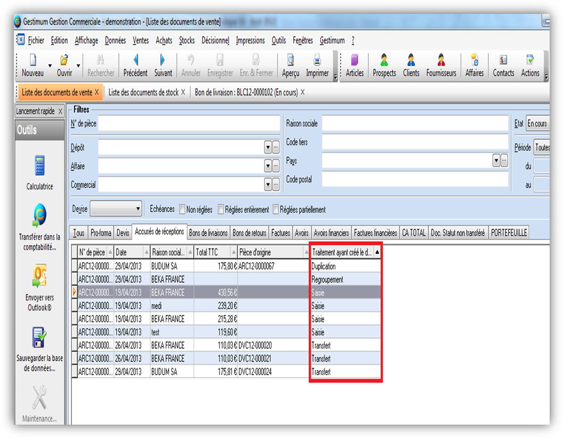The width and height of the screenshot is (563, 438).
Task: Open the Ventes menu
Action: pyautogui.click(x=141, y=40)
